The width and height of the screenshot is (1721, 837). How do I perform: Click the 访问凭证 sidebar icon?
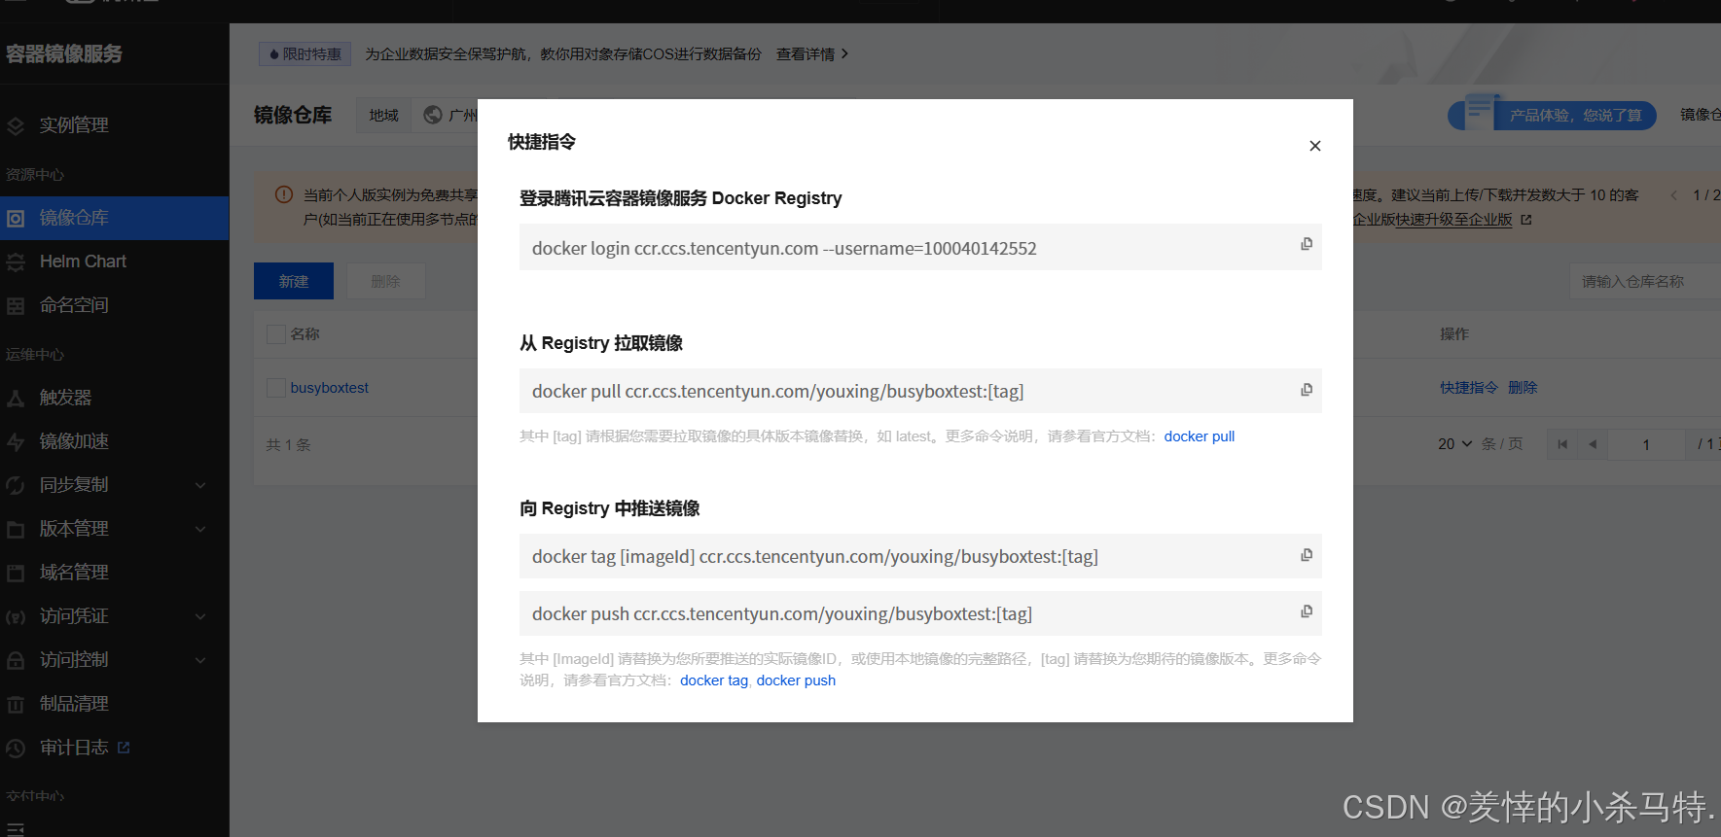pyautogui.click(x=16, y=617)
